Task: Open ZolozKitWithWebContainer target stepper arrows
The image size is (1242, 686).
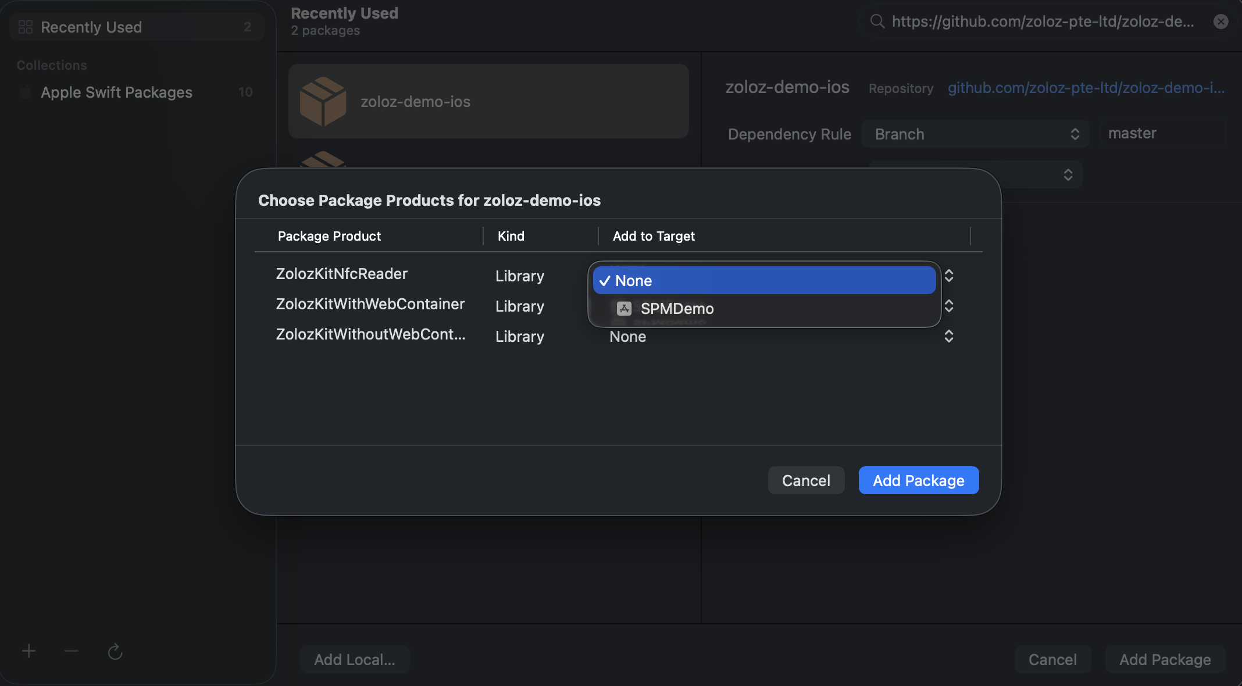Action: pos(948,306)
